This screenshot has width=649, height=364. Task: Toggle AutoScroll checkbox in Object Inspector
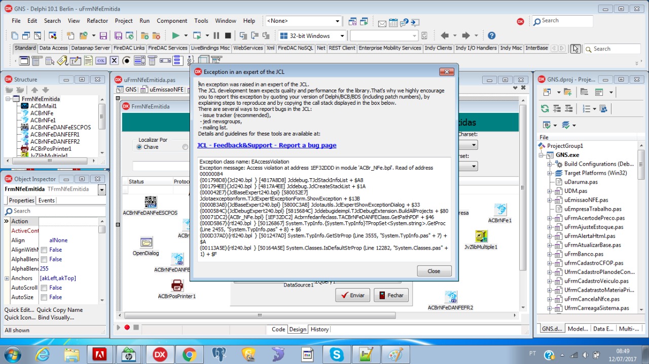[44, 288]
